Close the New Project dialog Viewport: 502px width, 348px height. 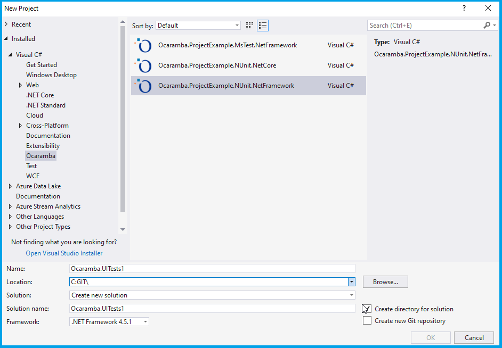click(488, 9)
